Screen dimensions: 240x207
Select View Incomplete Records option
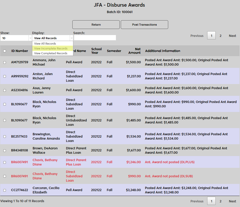pos(51,48)
